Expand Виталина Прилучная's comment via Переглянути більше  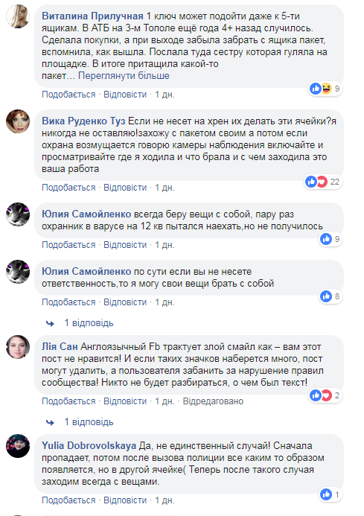124,76
